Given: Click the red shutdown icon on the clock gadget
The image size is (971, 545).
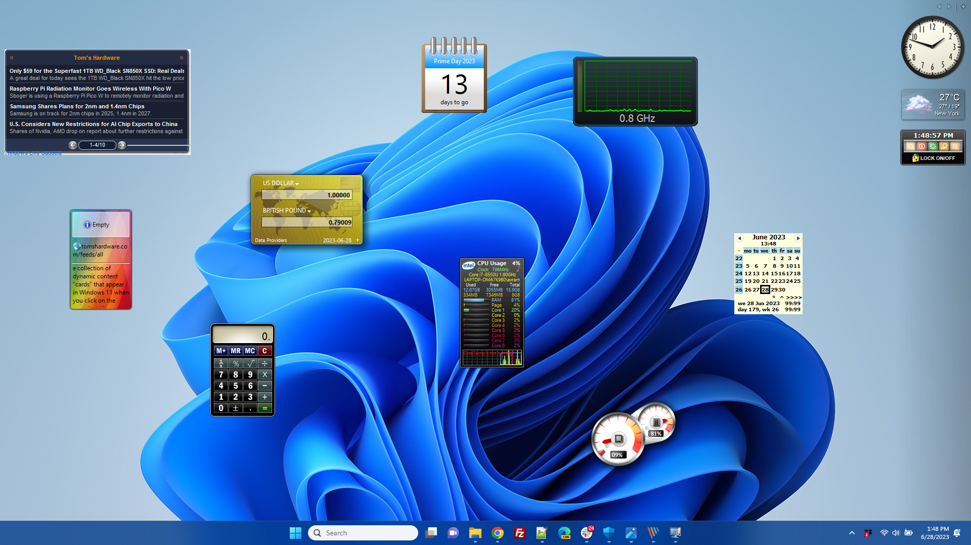Looking at the screenshot, I should tap(921, 146).
